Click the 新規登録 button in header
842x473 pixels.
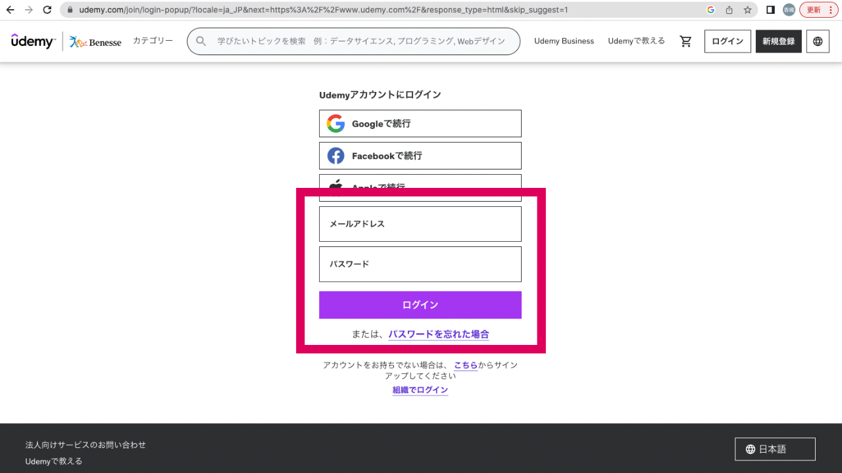point(778,41)
